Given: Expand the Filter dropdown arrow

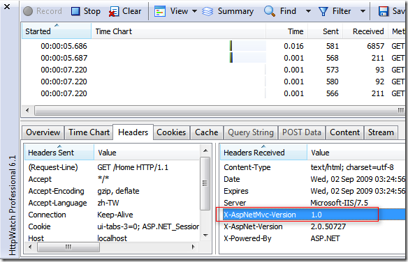Looking at the screenshot, I should point(363,11).
